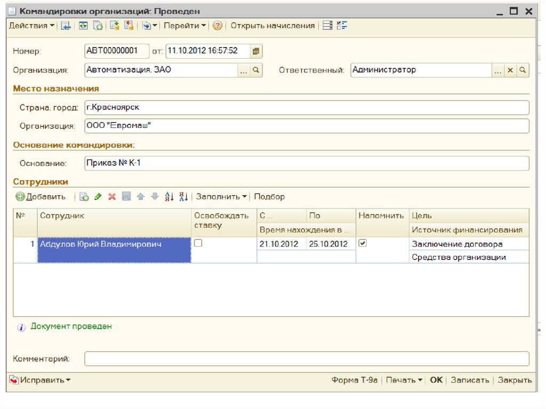Click into the Комментарий input field
Screen dimensions: 546x409
tap(307, 359)
